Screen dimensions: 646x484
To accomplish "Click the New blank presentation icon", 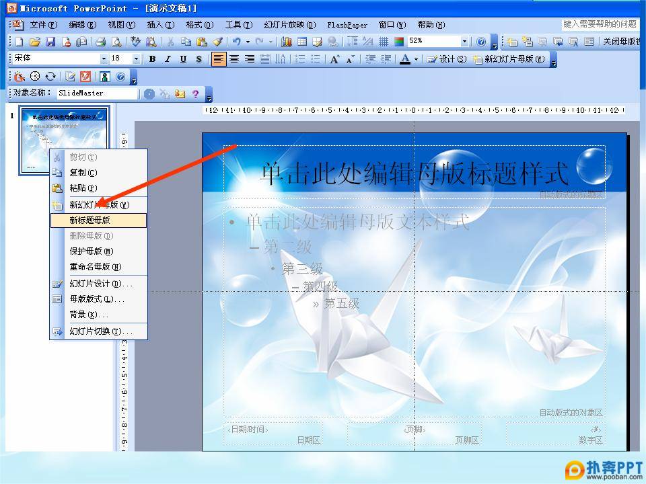I will tap(19, 42).
